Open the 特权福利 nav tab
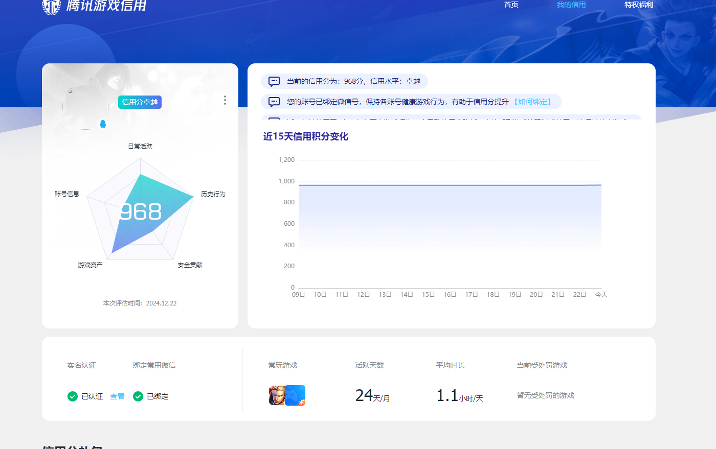This screenshot has width=716, height=449. (639, 5)
